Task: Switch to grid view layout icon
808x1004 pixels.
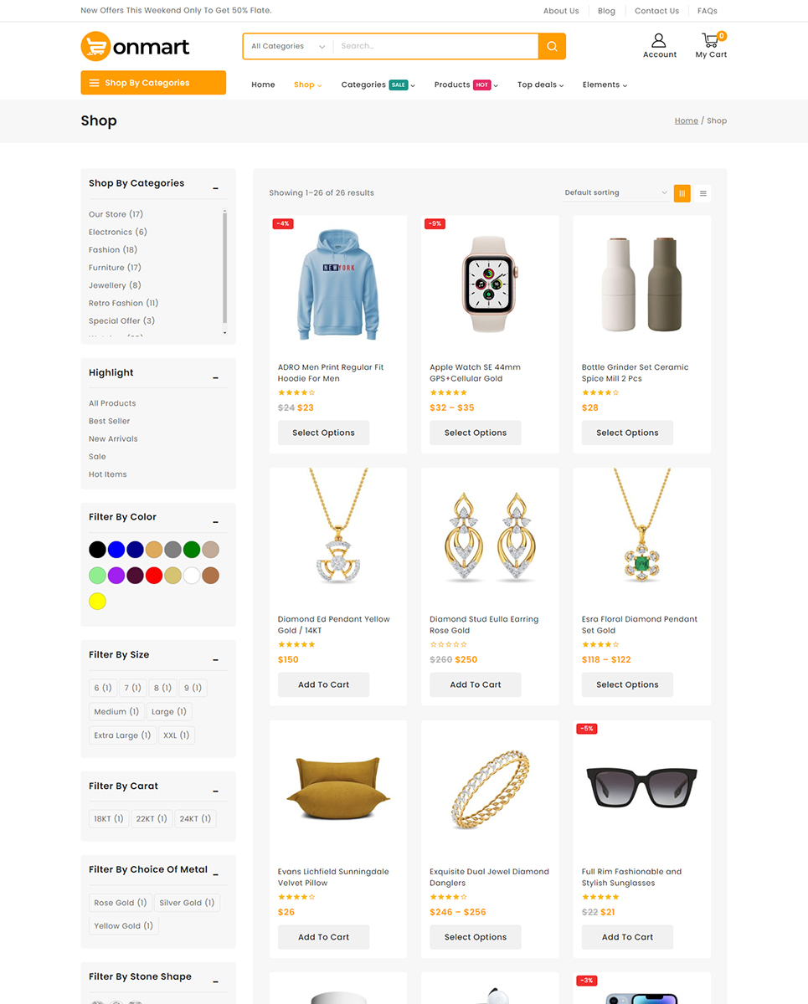Action: (682, 193)
